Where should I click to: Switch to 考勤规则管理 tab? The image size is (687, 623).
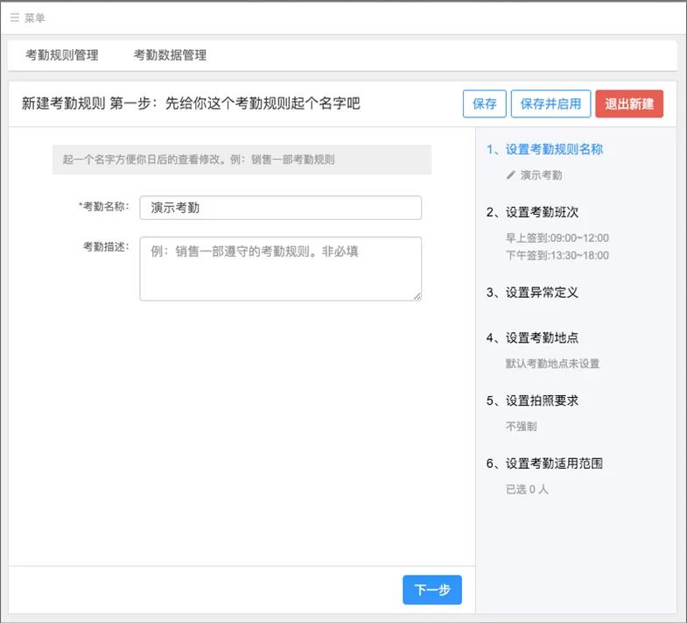pyautogui.click(x=62, y=55)
